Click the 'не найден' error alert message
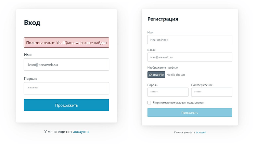The width and height of the screenshot is (257, 144). click(66, 43)
